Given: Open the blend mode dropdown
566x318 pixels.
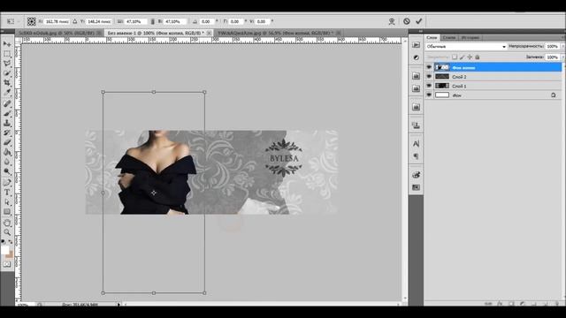Looking at the screenshot, I should click(466, 47).
